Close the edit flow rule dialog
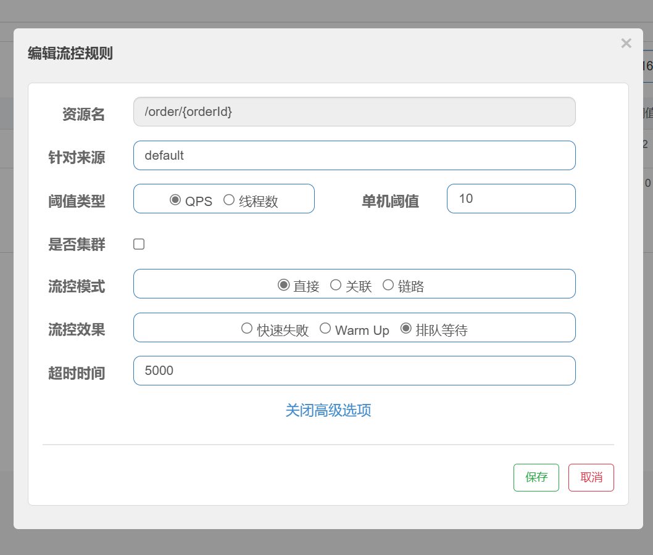 [626, 43]
